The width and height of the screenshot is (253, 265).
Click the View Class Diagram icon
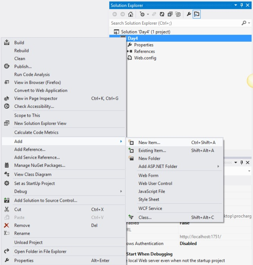coord(7,174)
